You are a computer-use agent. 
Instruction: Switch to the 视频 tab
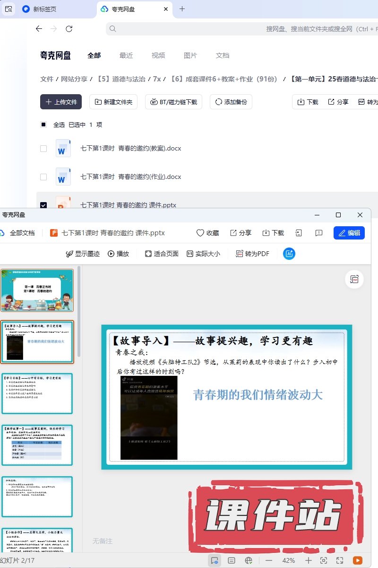click(158, 55)
